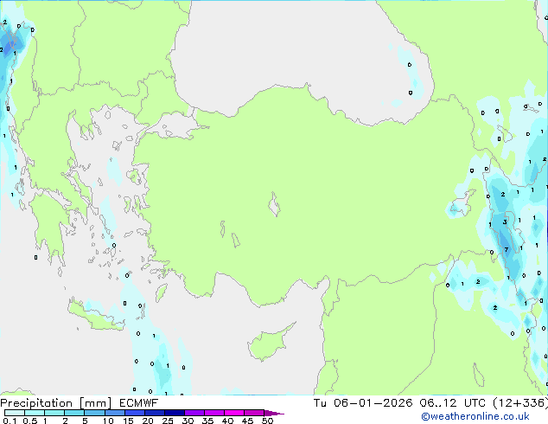Click the '06..12 UTC' time range text

[x=453, y=403]
